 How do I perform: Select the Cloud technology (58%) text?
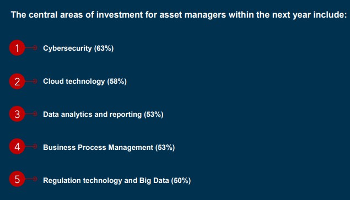[85, 81]
